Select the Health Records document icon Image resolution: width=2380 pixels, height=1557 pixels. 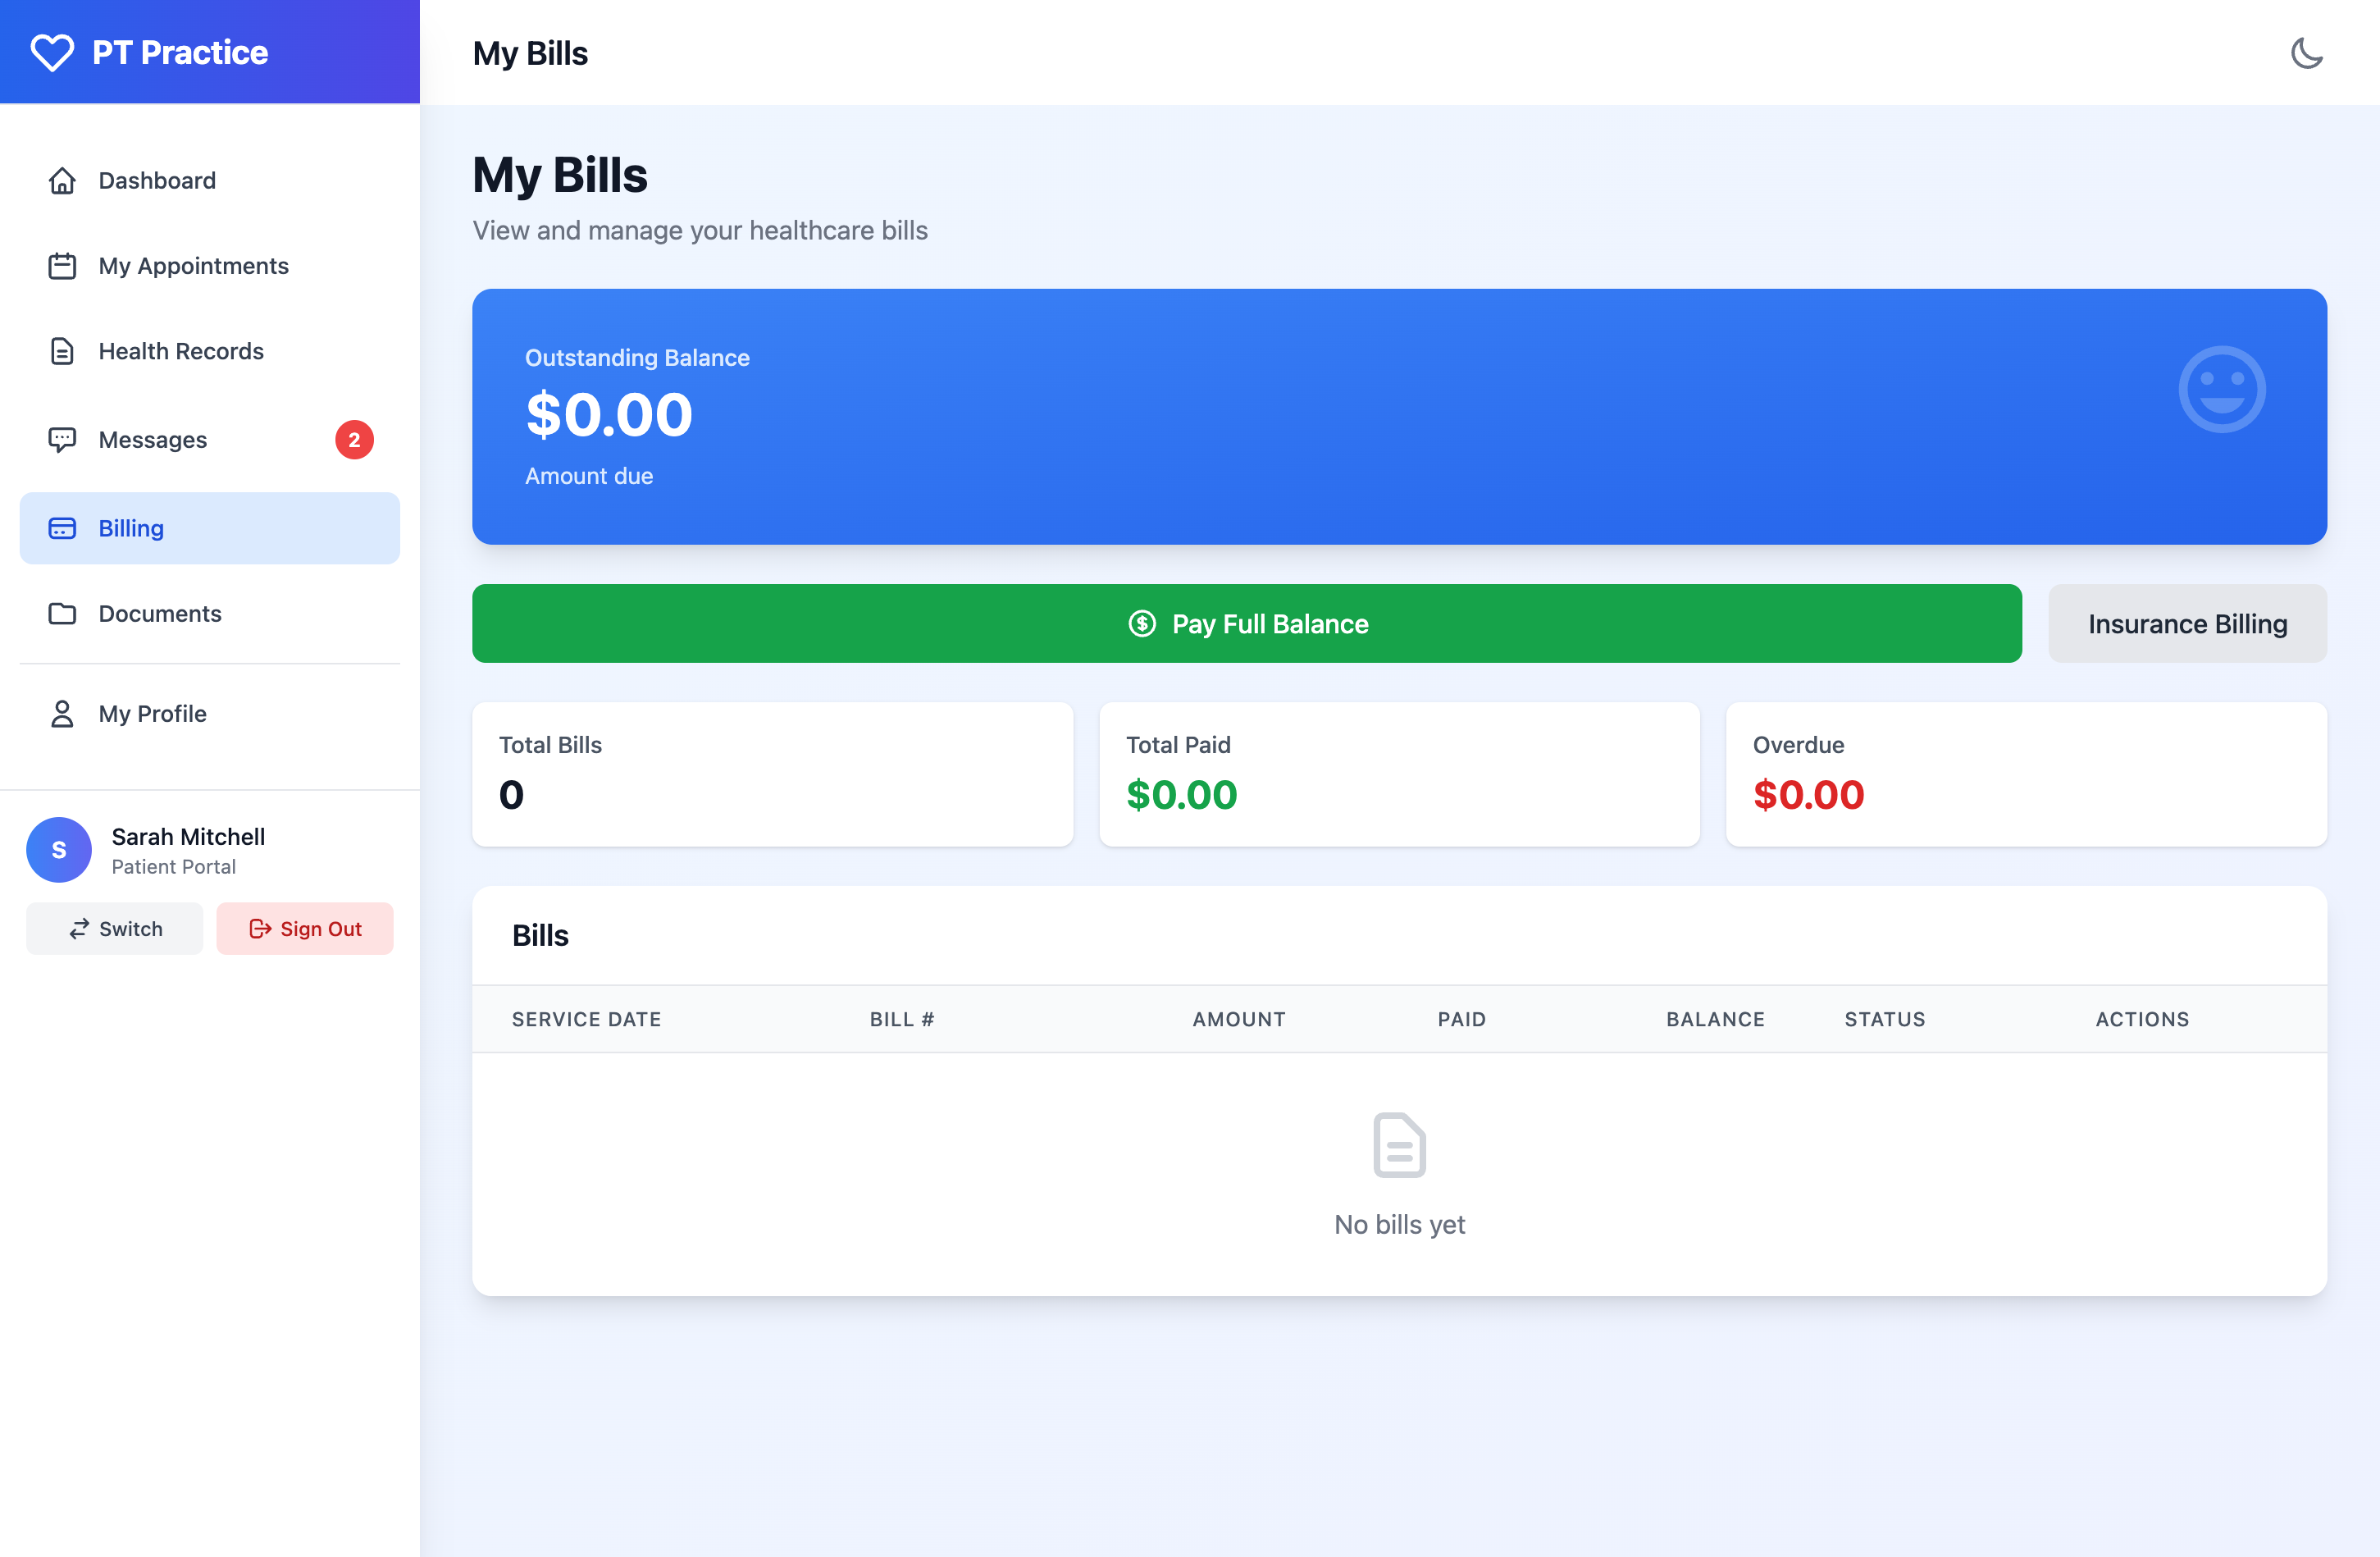62,351
